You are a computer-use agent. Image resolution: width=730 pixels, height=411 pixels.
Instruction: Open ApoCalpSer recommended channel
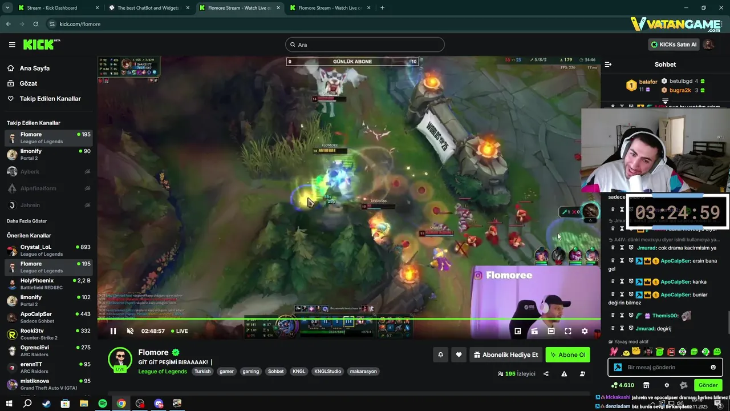[48, 317]
